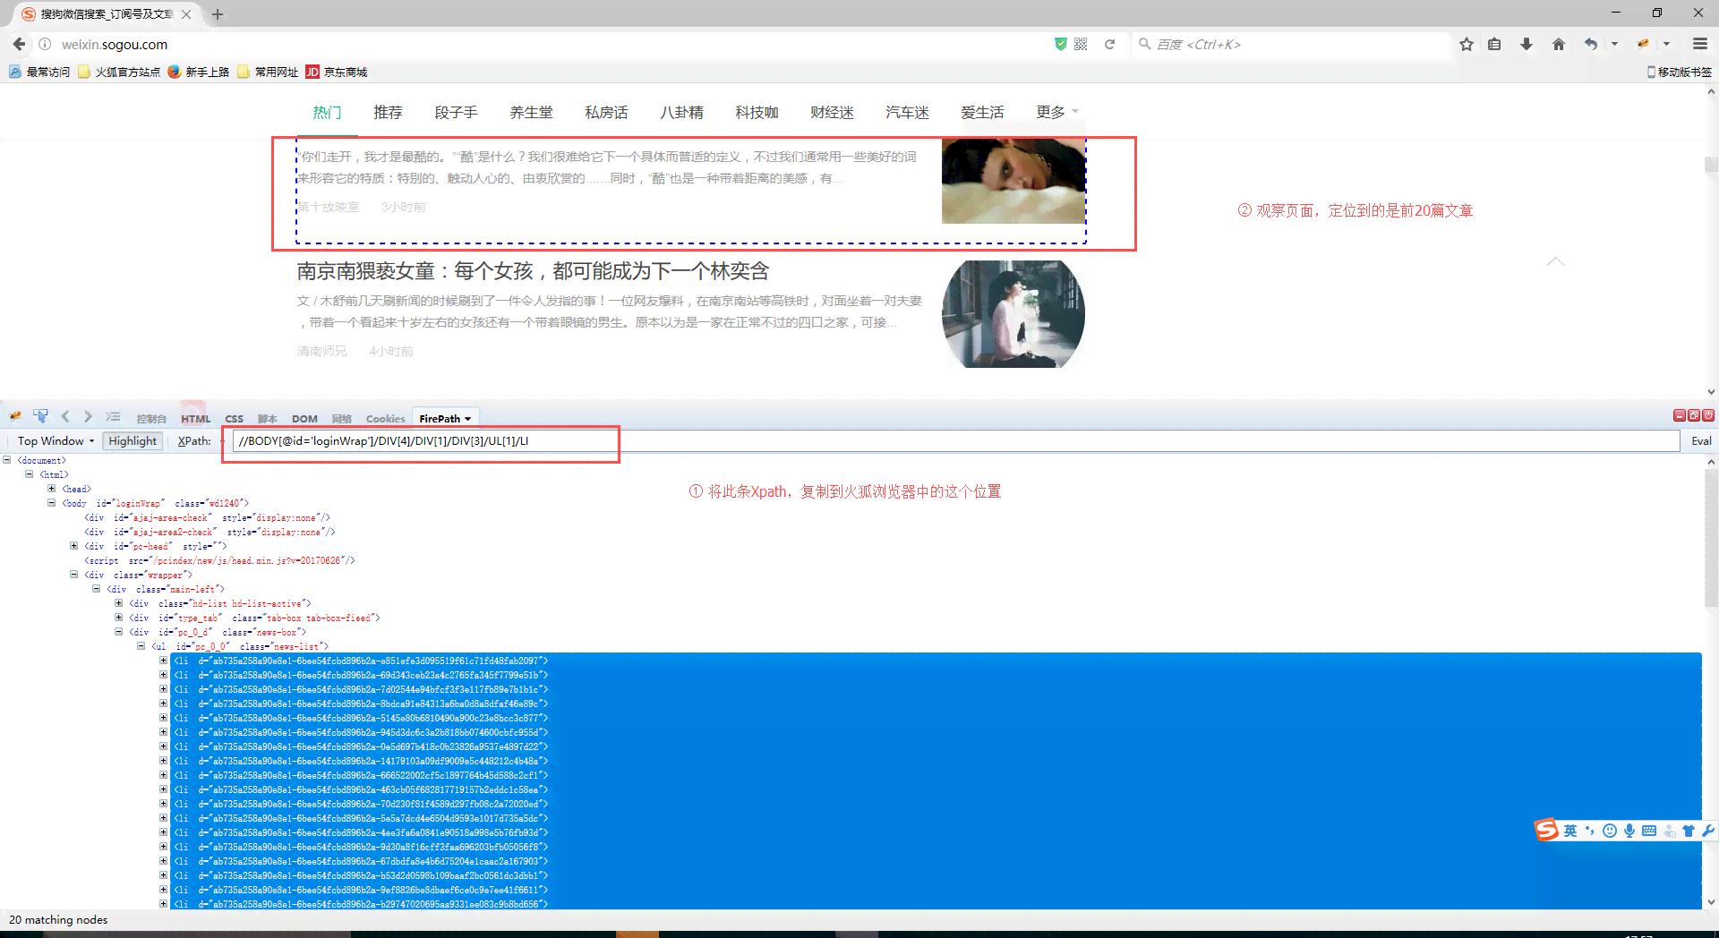This screenshot has width=1719, height=938.
Task: Click the Firebug icon in the browser toolbar
Action: [1643, 44]
